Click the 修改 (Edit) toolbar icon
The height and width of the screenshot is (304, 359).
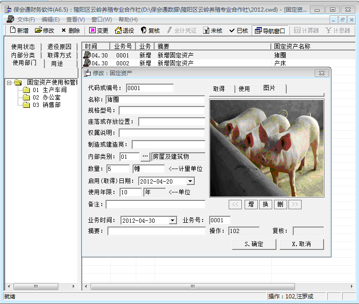pos(45,30)
